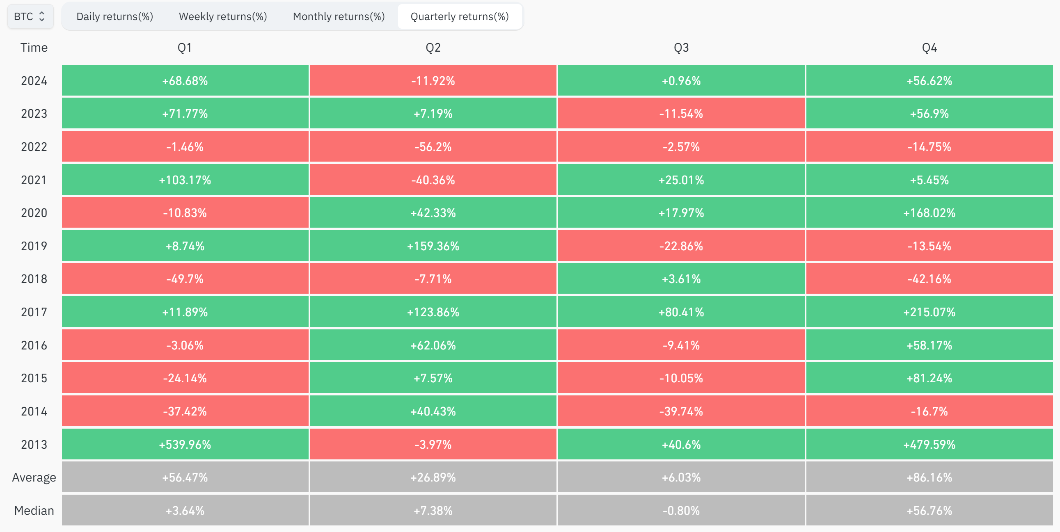Click the +3.61% cell in 2018

(x=681, y=279)
